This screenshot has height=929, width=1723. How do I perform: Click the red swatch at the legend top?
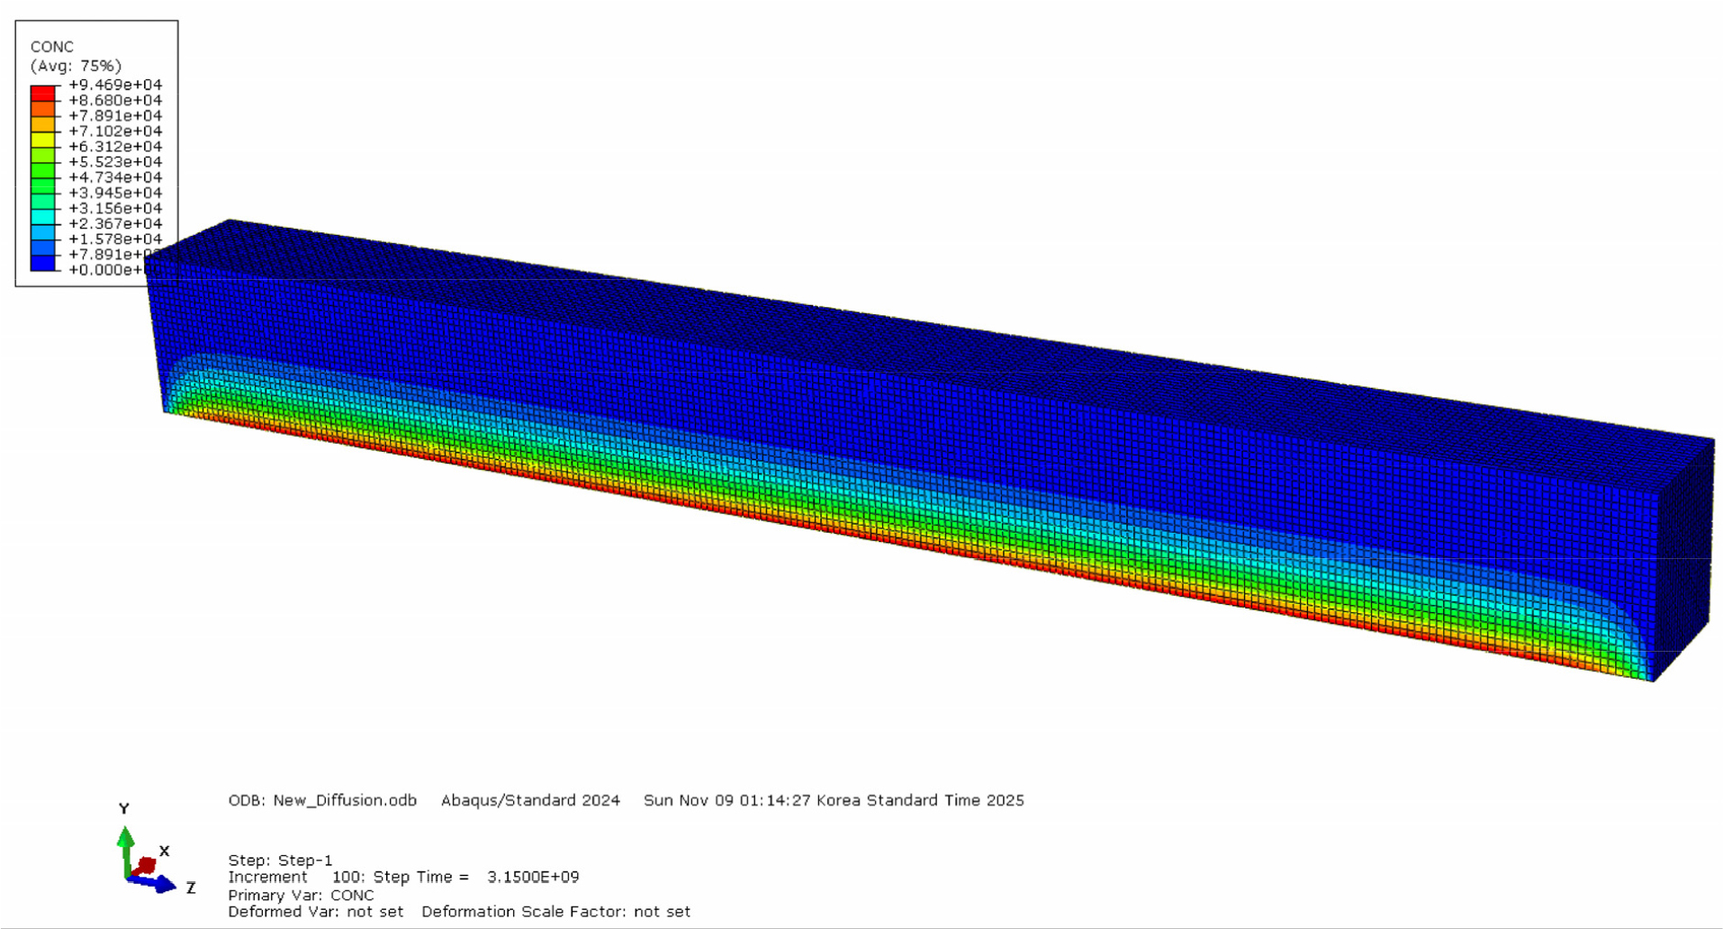(43, 93)
